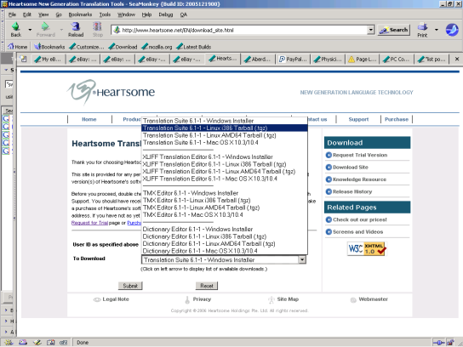Select Translation Suite 6.1-1 - Linux AMD64 Tarball
The image size is (463, 347).
225,135
